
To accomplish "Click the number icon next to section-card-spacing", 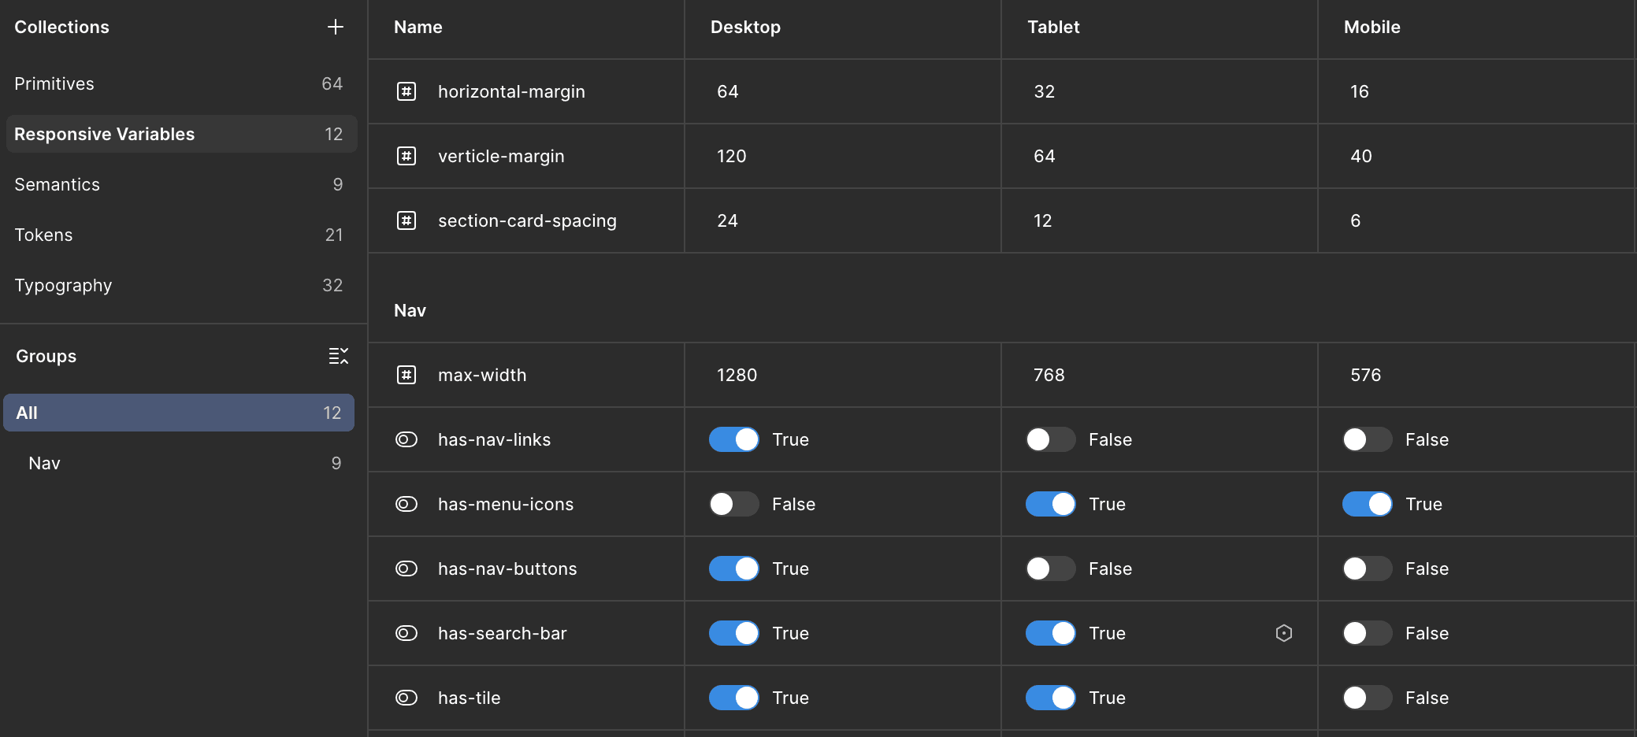I will point(406,220).
